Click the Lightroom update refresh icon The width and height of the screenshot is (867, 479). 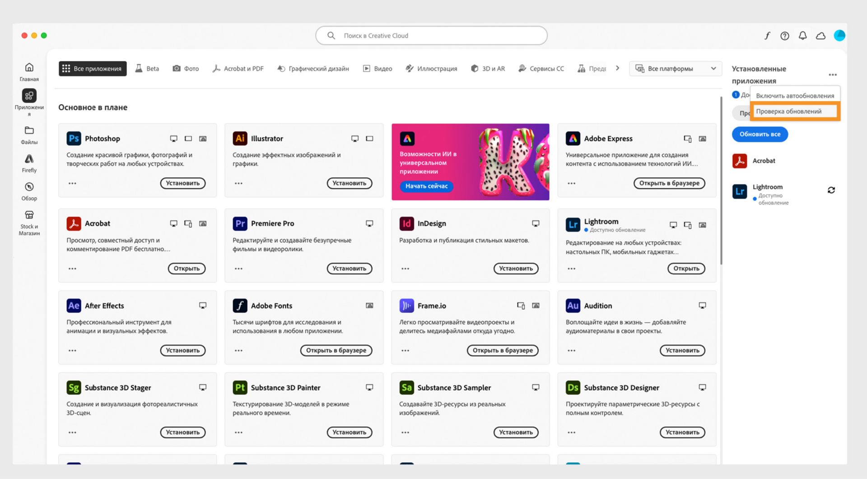pos(831,190)
